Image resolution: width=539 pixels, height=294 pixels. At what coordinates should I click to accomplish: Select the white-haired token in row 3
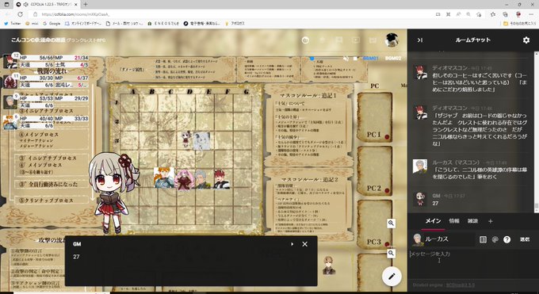click(x=202, y=141)
